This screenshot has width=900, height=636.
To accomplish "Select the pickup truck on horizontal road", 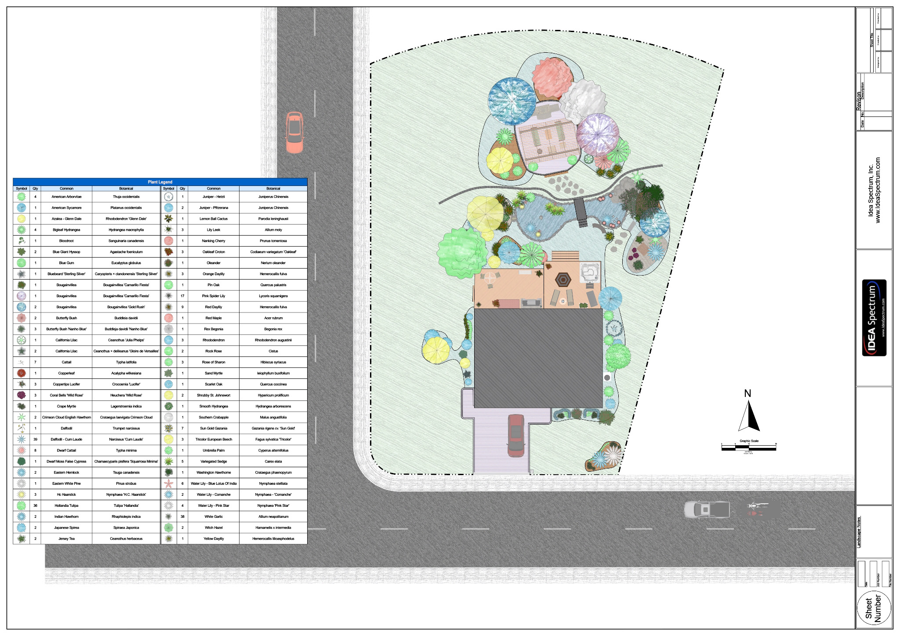I will (706, 509).
